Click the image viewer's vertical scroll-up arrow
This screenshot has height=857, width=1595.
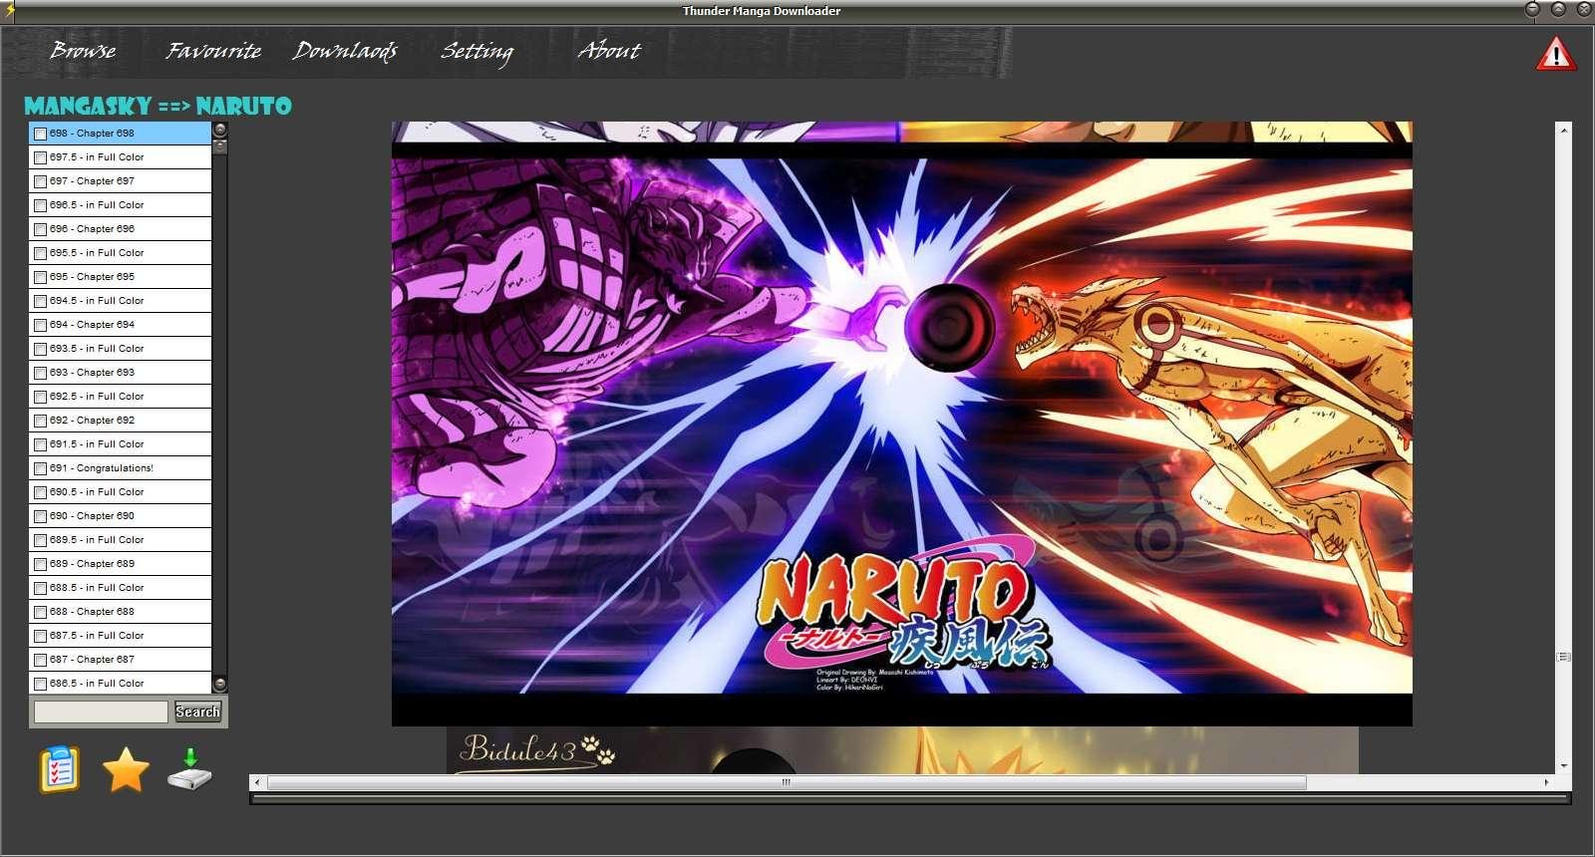coord(1563,131)
